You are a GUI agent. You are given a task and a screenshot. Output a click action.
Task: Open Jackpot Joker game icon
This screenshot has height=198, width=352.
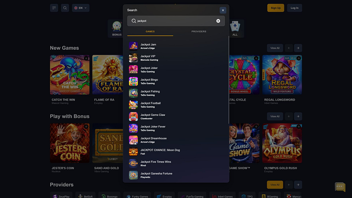tap(133, 69)
